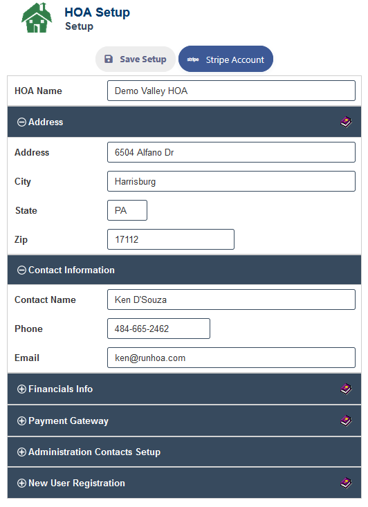The height and width of the screenshot is (507, 368).
Task: Collapse the Address section minus icon
Action: [21, 122]
